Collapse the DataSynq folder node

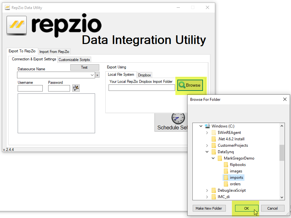click(x=207, y=152)
